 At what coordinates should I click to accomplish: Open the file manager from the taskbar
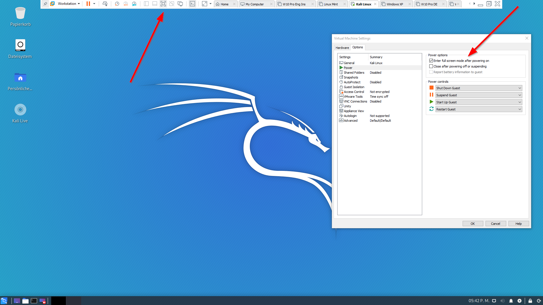point(25,301)
